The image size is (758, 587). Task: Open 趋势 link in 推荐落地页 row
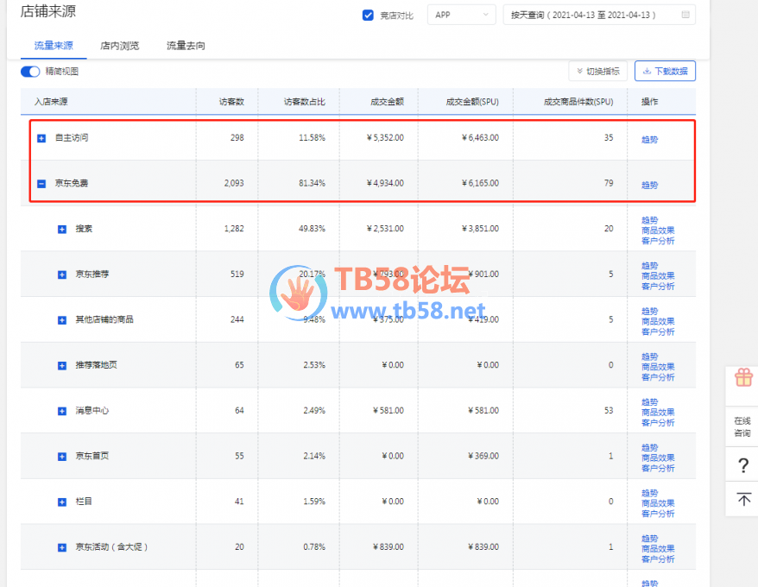pyautogui.click(x=650, y=357)
